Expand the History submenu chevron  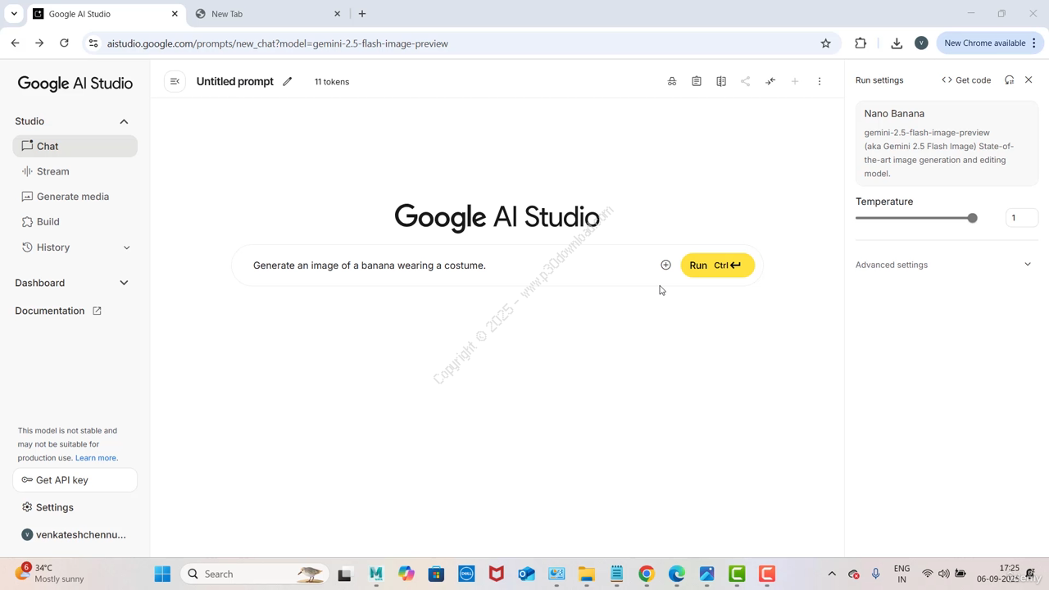126,247
